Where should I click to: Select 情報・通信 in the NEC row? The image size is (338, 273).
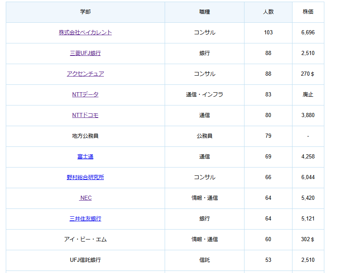click(x=204, y=198)
